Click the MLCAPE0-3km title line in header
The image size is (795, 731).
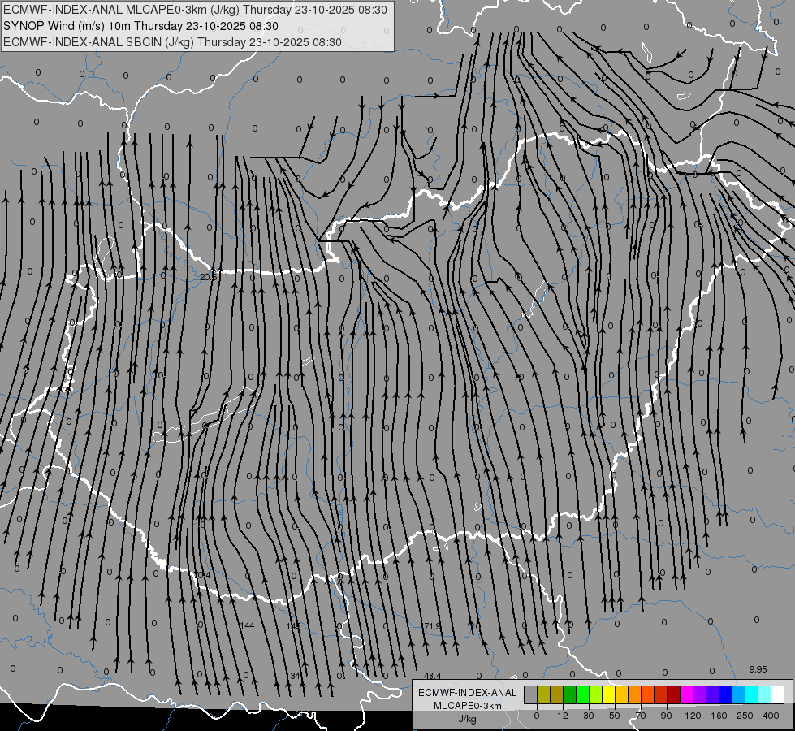point(195,10)
